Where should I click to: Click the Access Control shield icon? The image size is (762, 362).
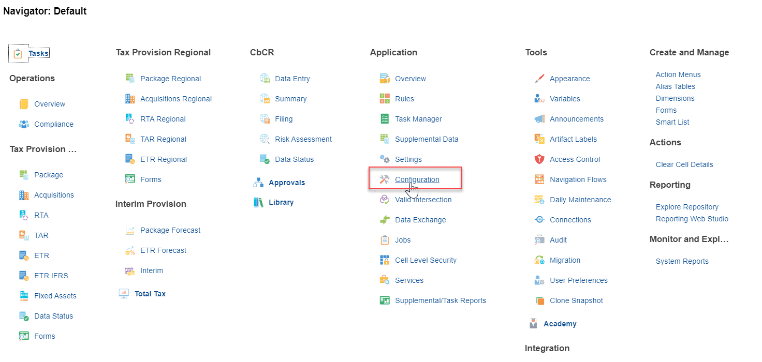click(x=539, y=159)
